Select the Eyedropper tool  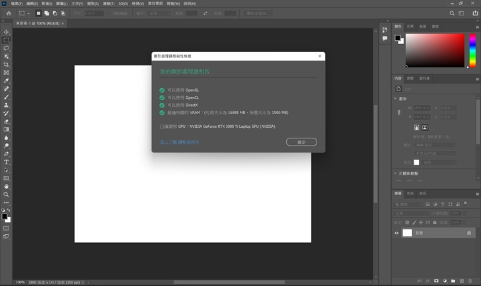coord(7,80)
